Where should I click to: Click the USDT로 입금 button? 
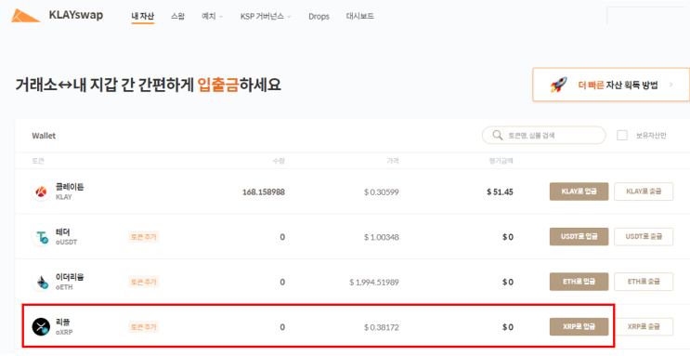tap(579, 237)
